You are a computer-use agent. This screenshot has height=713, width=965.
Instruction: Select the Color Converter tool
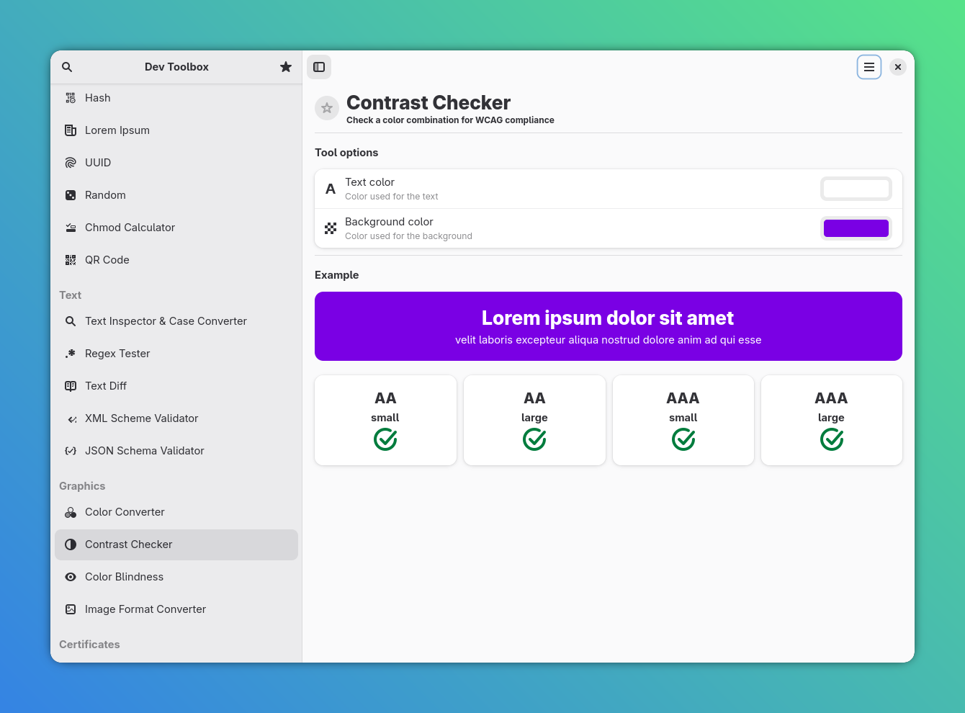(x=125, y=511)
